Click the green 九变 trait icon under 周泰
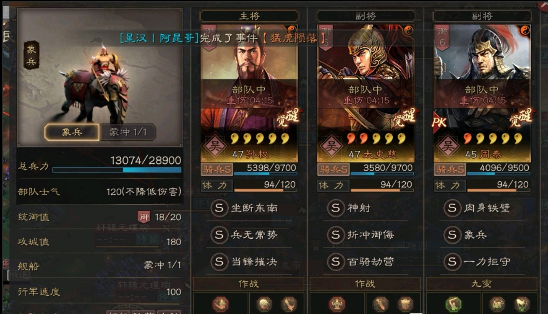Image resolution: width=548 pixels, height=314 pixels. click(x=452, y=304)
